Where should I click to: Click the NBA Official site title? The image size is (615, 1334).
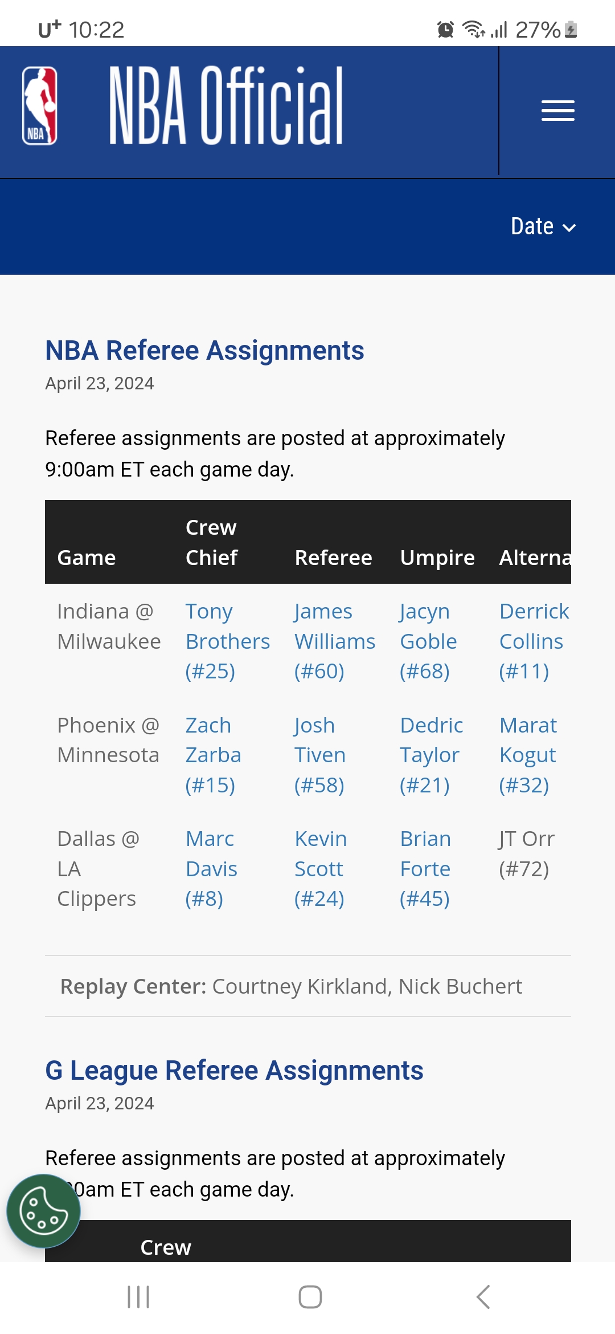(x=226, y=106)
